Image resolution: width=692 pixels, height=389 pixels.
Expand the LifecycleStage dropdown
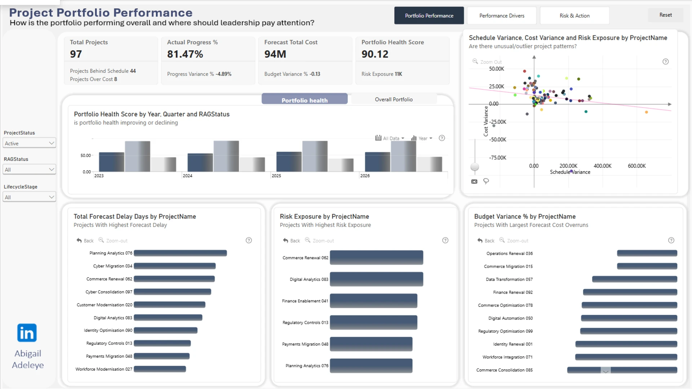point(30,197)
